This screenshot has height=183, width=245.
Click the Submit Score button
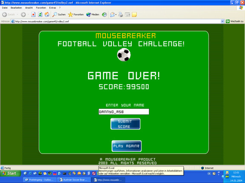(x=125, y=124)
